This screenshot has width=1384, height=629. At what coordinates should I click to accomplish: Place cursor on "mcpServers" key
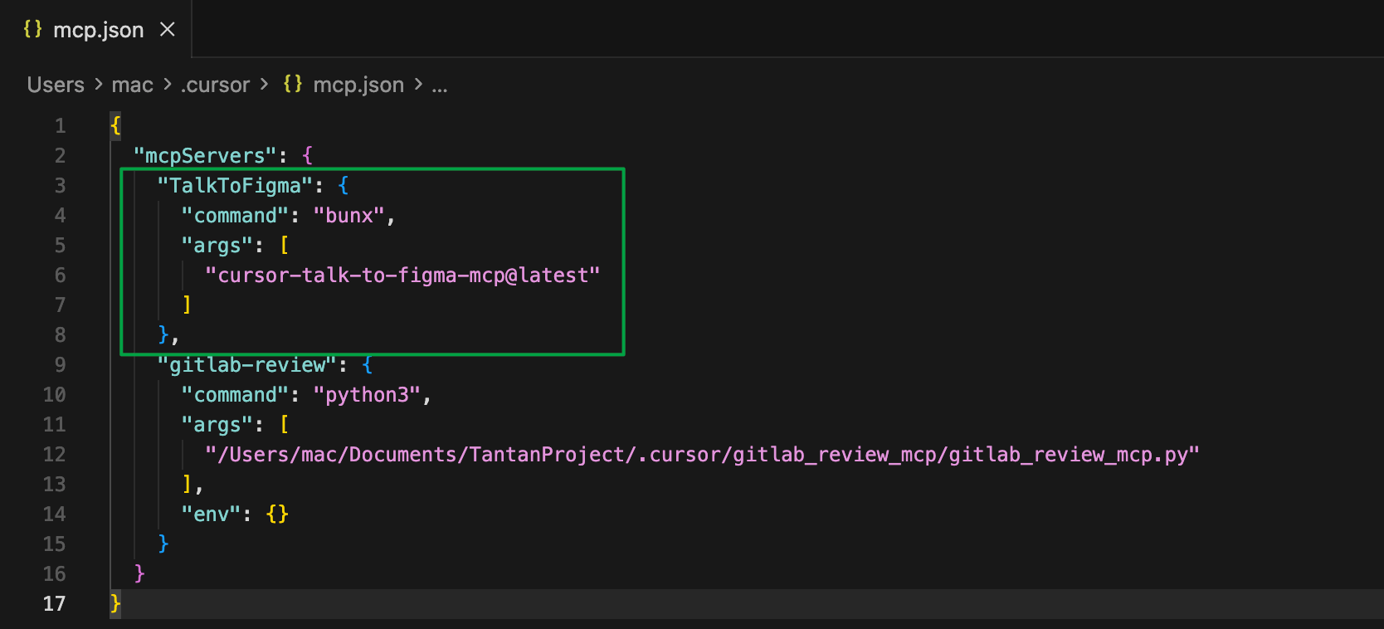click(x=205, y=156)
